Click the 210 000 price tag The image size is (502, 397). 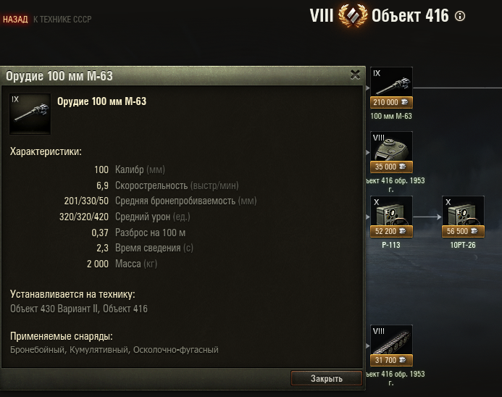[x=391, y=102]
